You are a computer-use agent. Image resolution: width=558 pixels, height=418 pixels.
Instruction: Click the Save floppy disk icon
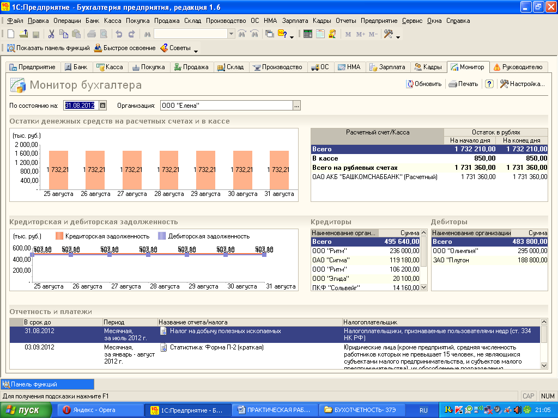(x=35, y=34)
